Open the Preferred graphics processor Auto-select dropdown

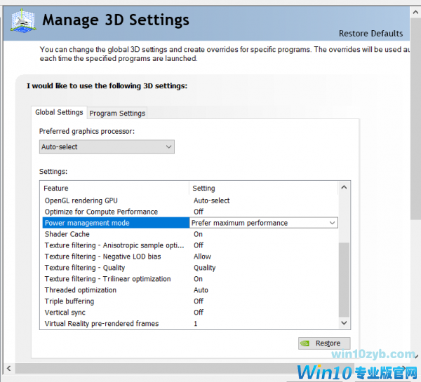click(107, 146)
